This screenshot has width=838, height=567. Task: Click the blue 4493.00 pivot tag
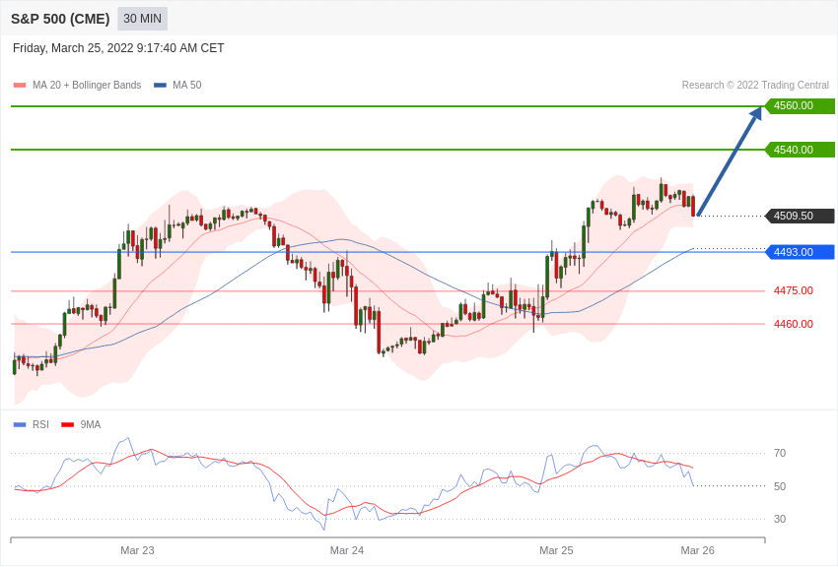point(800,252)
